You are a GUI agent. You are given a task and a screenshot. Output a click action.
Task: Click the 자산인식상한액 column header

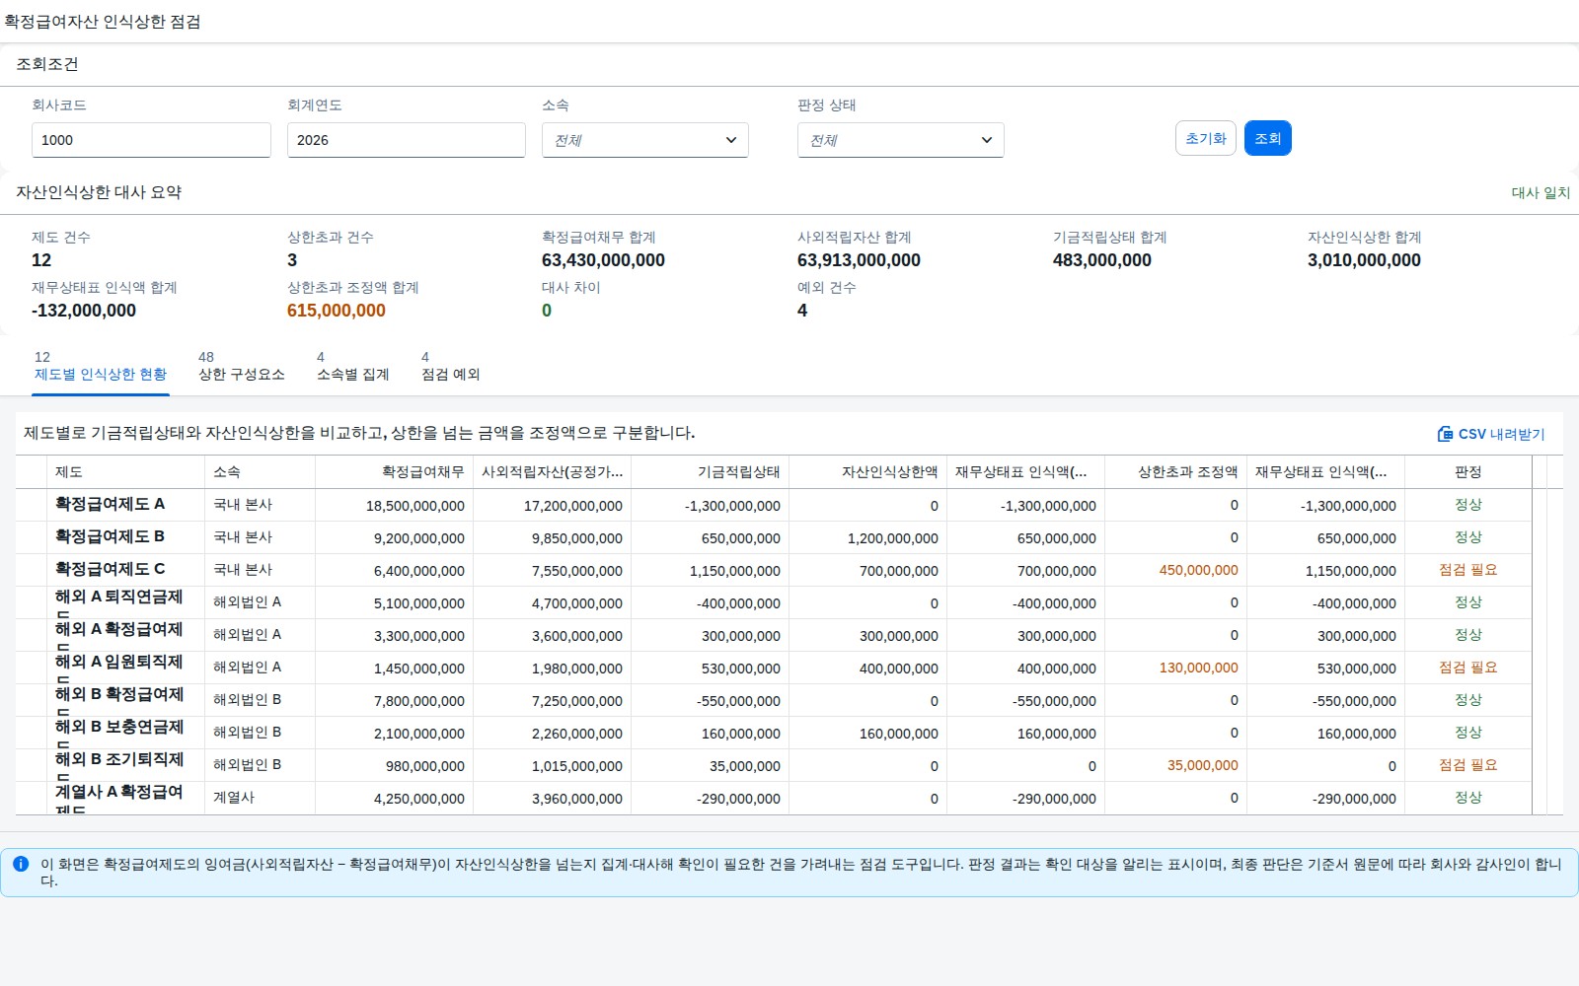click(x=868, y=472)
